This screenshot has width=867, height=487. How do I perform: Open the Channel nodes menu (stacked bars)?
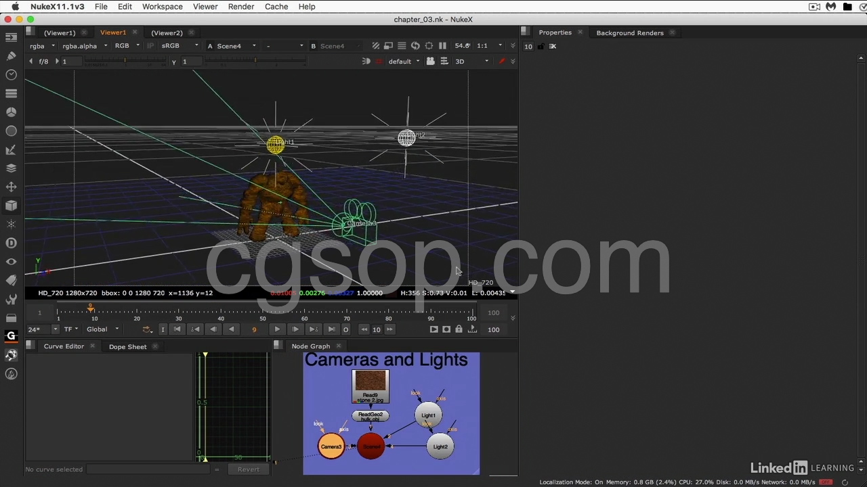[11, 93]
